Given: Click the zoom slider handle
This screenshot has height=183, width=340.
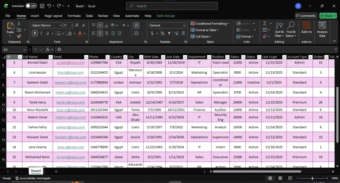Looking at the screenshot, I should (x=312, y=178).
